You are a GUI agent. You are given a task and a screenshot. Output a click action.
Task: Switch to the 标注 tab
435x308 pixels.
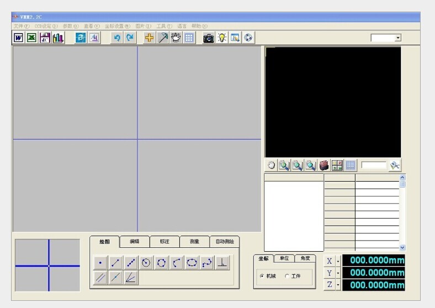coord(165,241)
